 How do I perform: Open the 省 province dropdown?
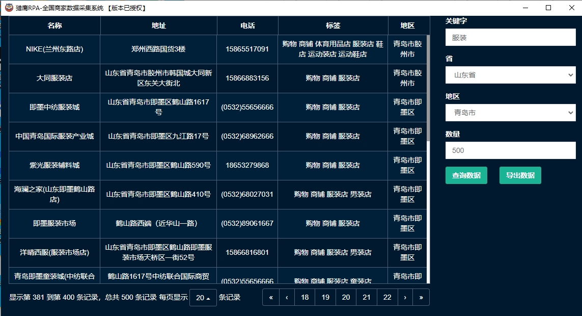point(510,75)
